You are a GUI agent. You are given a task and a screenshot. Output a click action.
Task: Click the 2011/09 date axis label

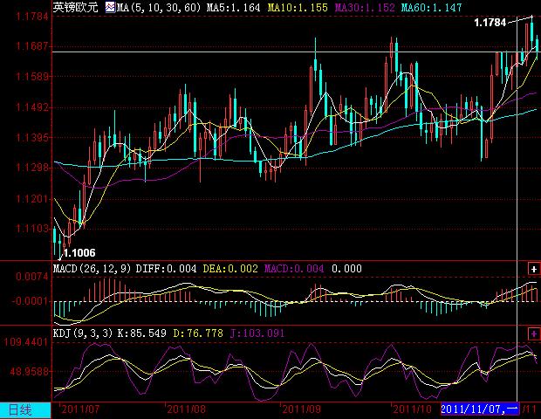point(302,409)
